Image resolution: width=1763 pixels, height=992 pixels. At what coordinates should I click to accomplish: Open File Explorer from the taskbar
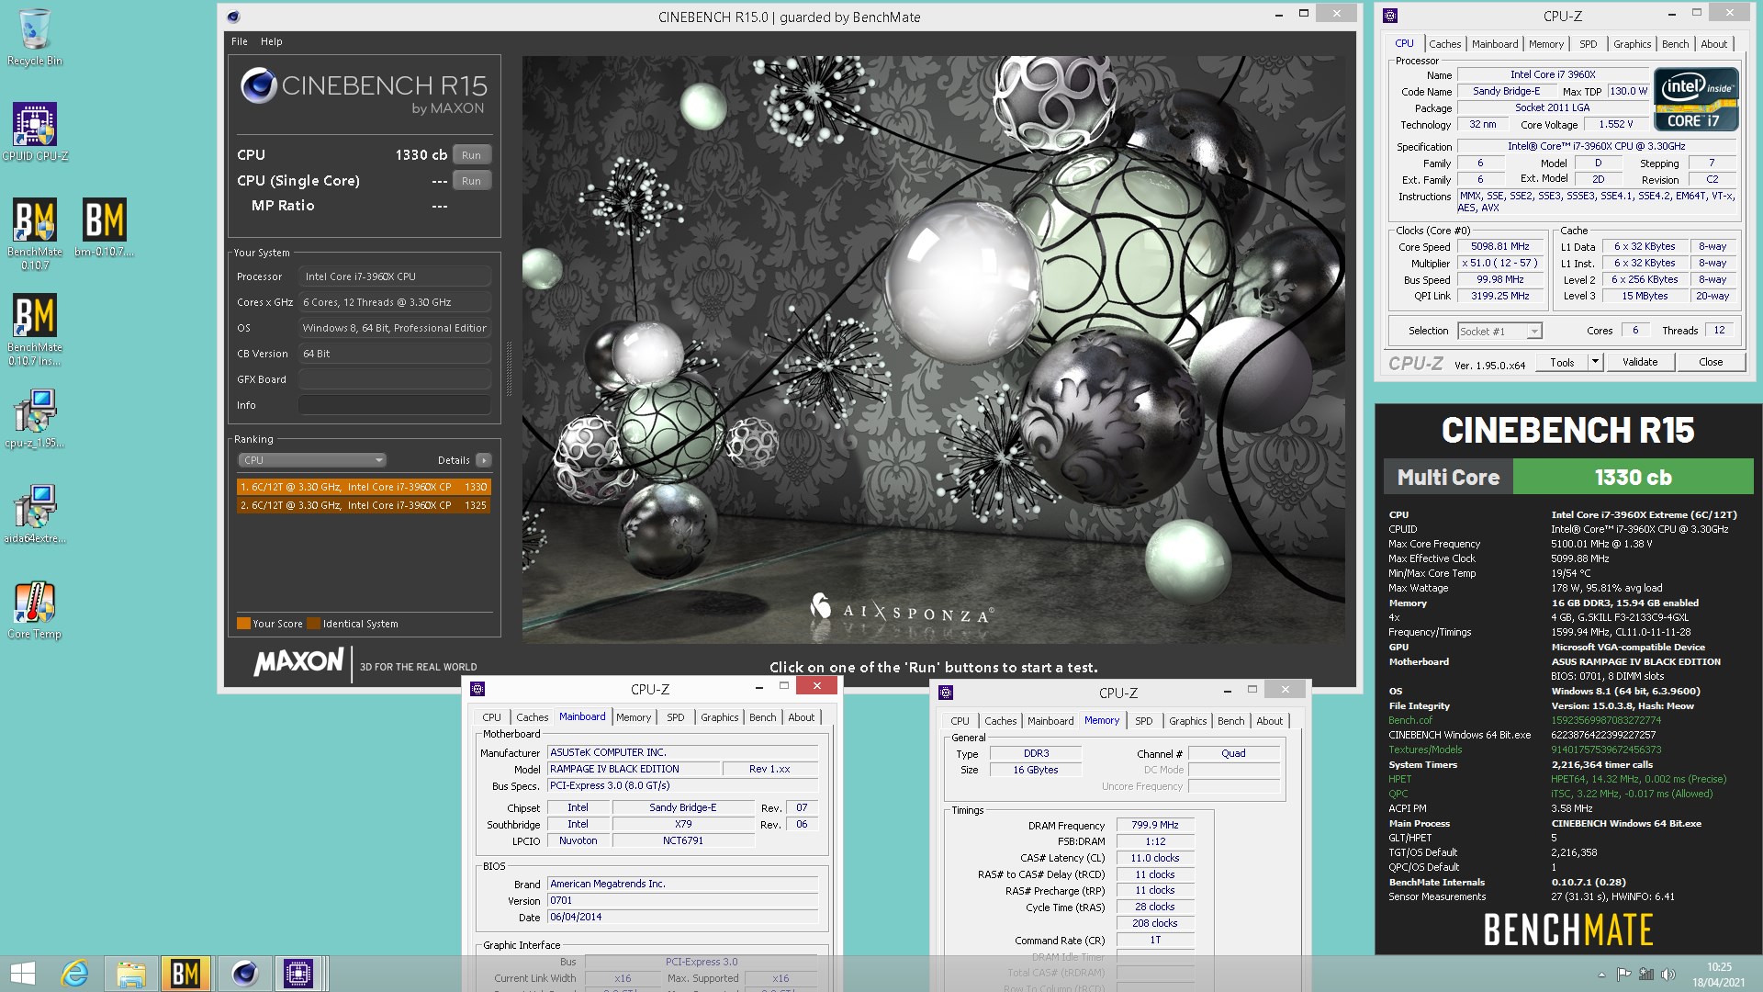pyautogui.click(x=130, y=974)
